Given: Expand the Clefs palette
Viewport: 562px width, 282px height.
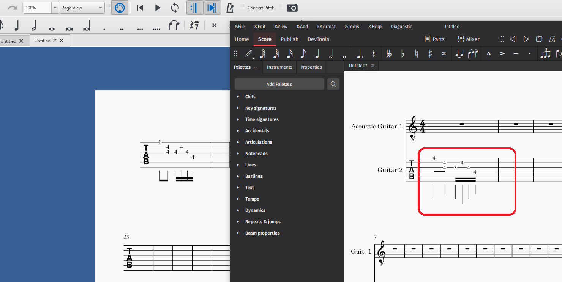Looking at the screenshot, I should [x=251, y=96].
